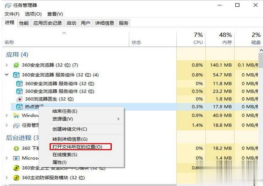Switch to the 启动 tab

click(71, 23)
